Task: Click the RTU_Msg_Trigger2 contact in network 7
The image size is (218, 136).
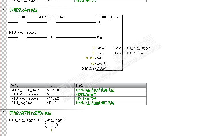Action: (x=22, y=37)
